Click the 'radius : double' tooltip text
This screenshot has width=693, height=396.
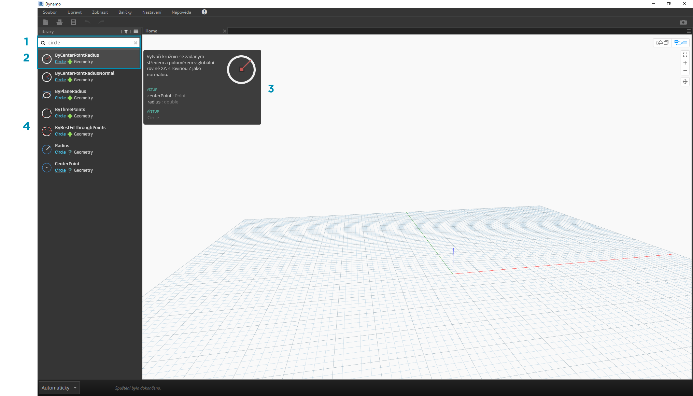[x=163, y=102]
